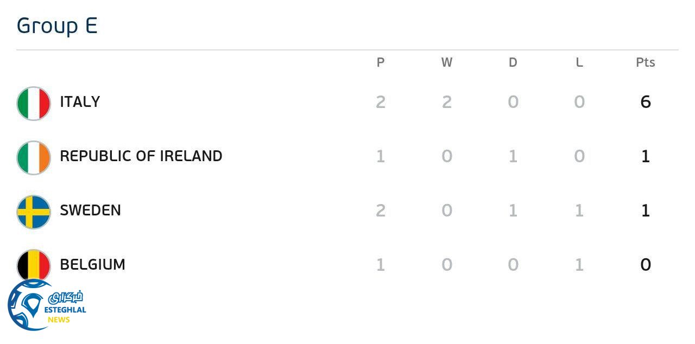Click the P (played) column header

pos(381,62)
